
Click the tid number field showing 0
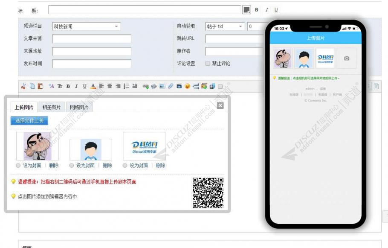(256, 26)
